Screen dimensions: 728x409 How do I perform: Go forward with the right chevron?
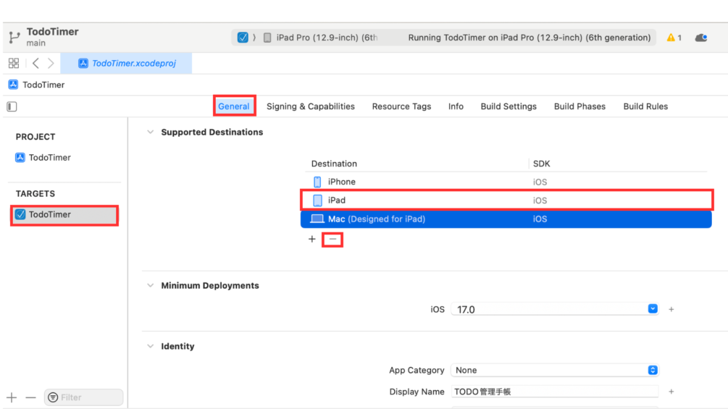pyautogui.click(x=51, y=63)
